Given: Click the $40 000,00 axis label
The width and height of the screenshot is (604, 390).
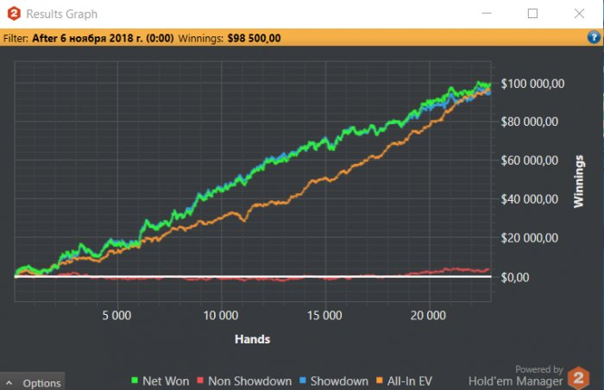Looking at the screenshot, I should (529, 199).
